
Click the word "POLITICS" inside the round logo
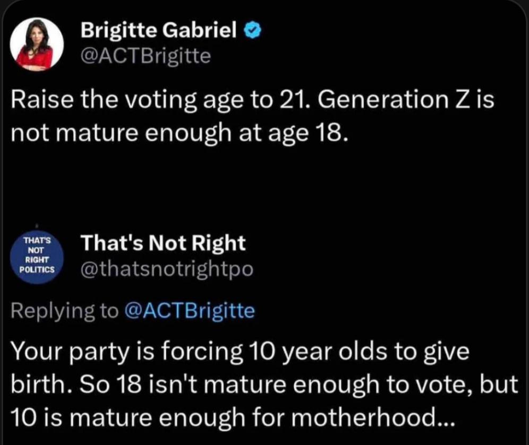click(37, 269)
